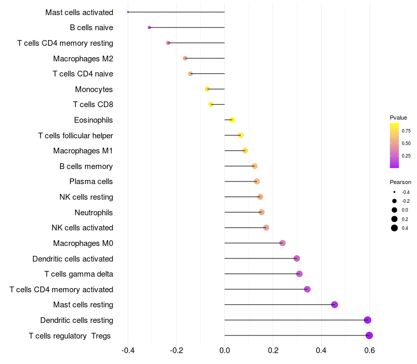Click the NK cells activated data point
Image resolution: width=417 pixels, height=364 pixels.
[266, 228]
